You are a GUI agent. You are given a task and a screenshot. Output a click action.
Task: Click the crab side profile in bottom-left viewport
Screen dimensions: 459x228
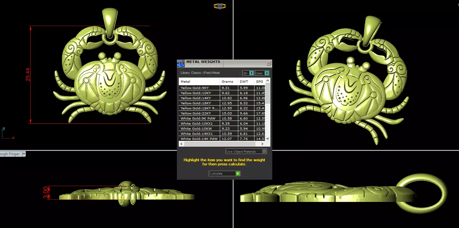[127, 193]
